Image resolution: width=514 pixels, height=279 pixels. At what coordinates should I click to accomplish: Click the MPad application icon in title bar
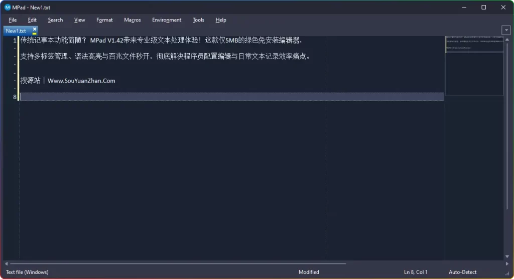[8, 7]
